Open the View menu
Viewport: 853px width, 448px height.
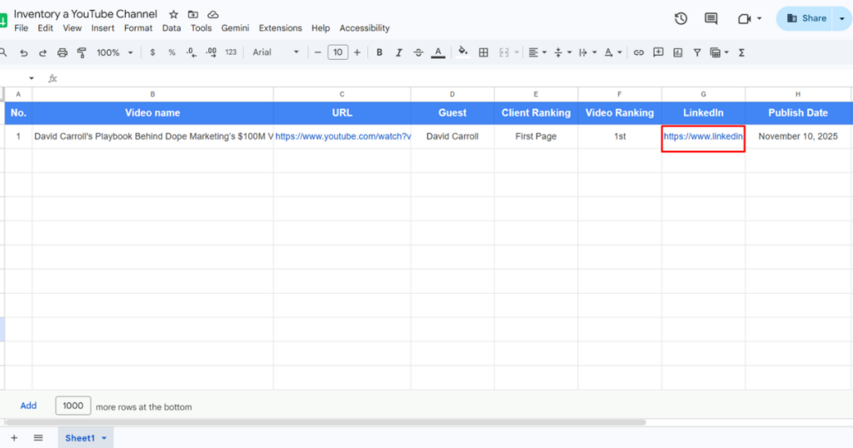pos(72,28)
